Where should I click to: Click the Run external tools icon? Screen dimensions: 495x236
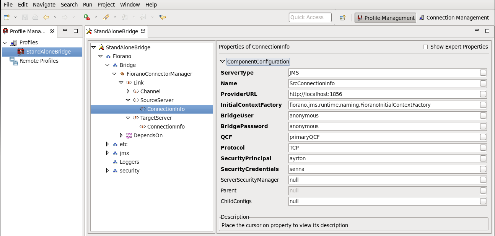pos(87,17)
